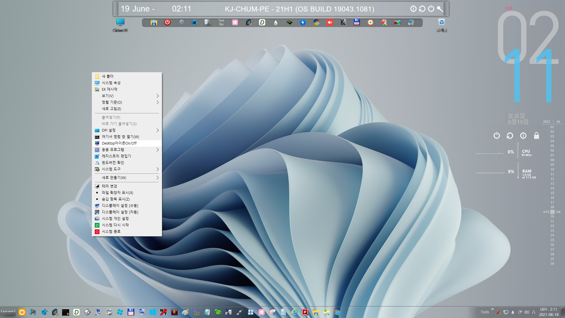565x318 pixels.
Task: Open the green RAM chip icon in dock
Action: (x=289, y=22)
